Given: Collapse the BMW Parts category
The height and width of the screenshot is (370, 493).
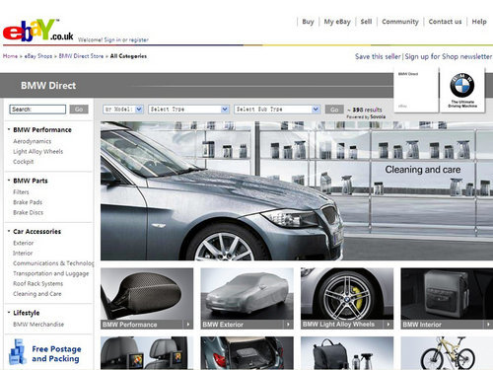Looking at the screenshot, I should pyautogui.click(x=9, y=181).
